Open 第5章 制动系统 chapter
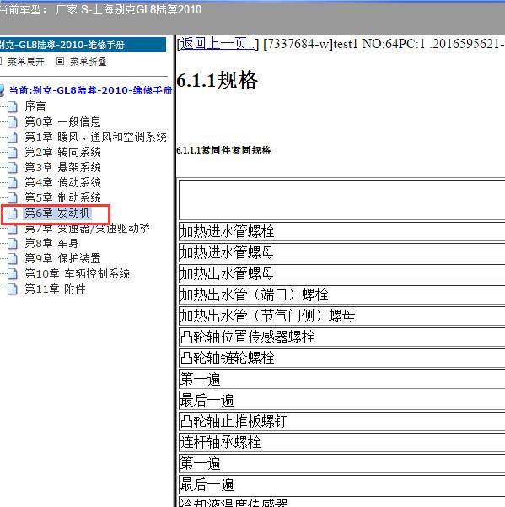Screen dimensions: 505x507 [62, 197]
